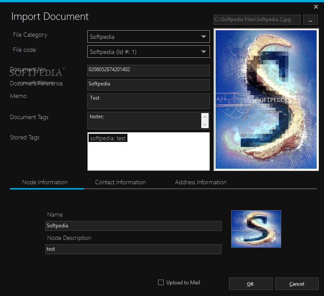Select the 'softpedia; test' stored tag
The width and height of the screenshot is (324, 296).
click(108, 138)
